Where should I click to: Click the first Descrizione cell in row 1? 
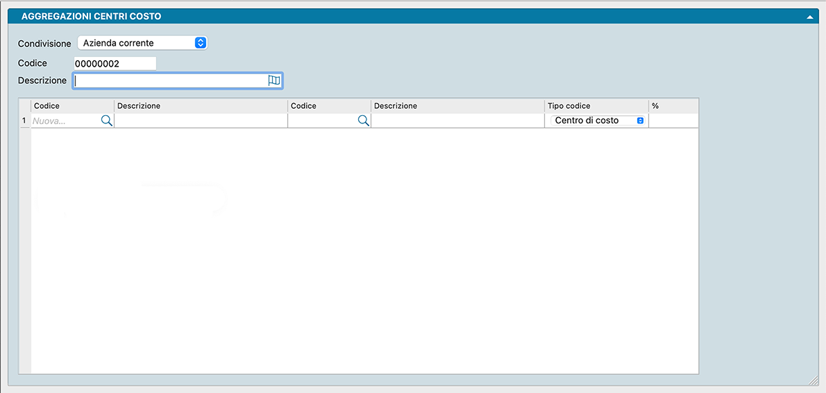tap(201, 121)
